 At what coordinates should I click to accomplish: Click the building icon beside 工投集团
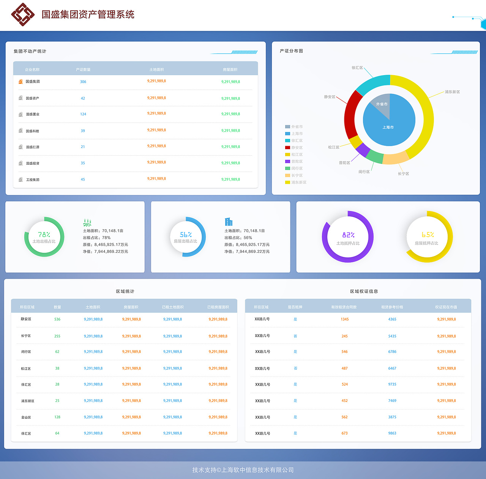click(x=21, y=180)
